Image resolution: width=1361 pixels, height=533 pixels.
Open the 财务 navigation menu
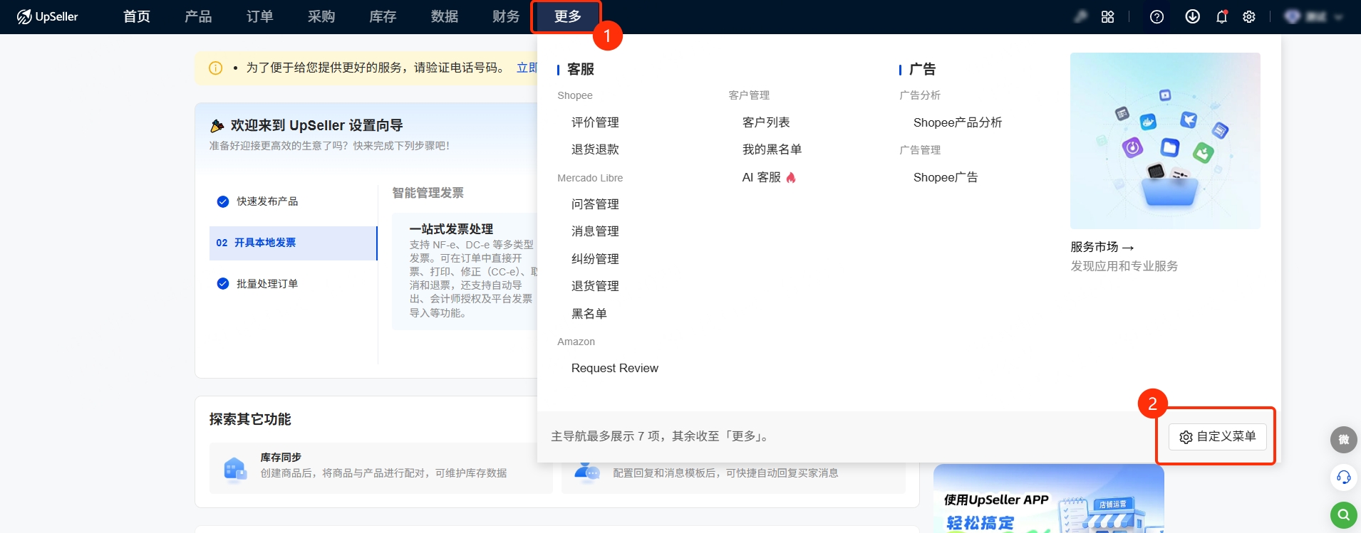[506, 16]
